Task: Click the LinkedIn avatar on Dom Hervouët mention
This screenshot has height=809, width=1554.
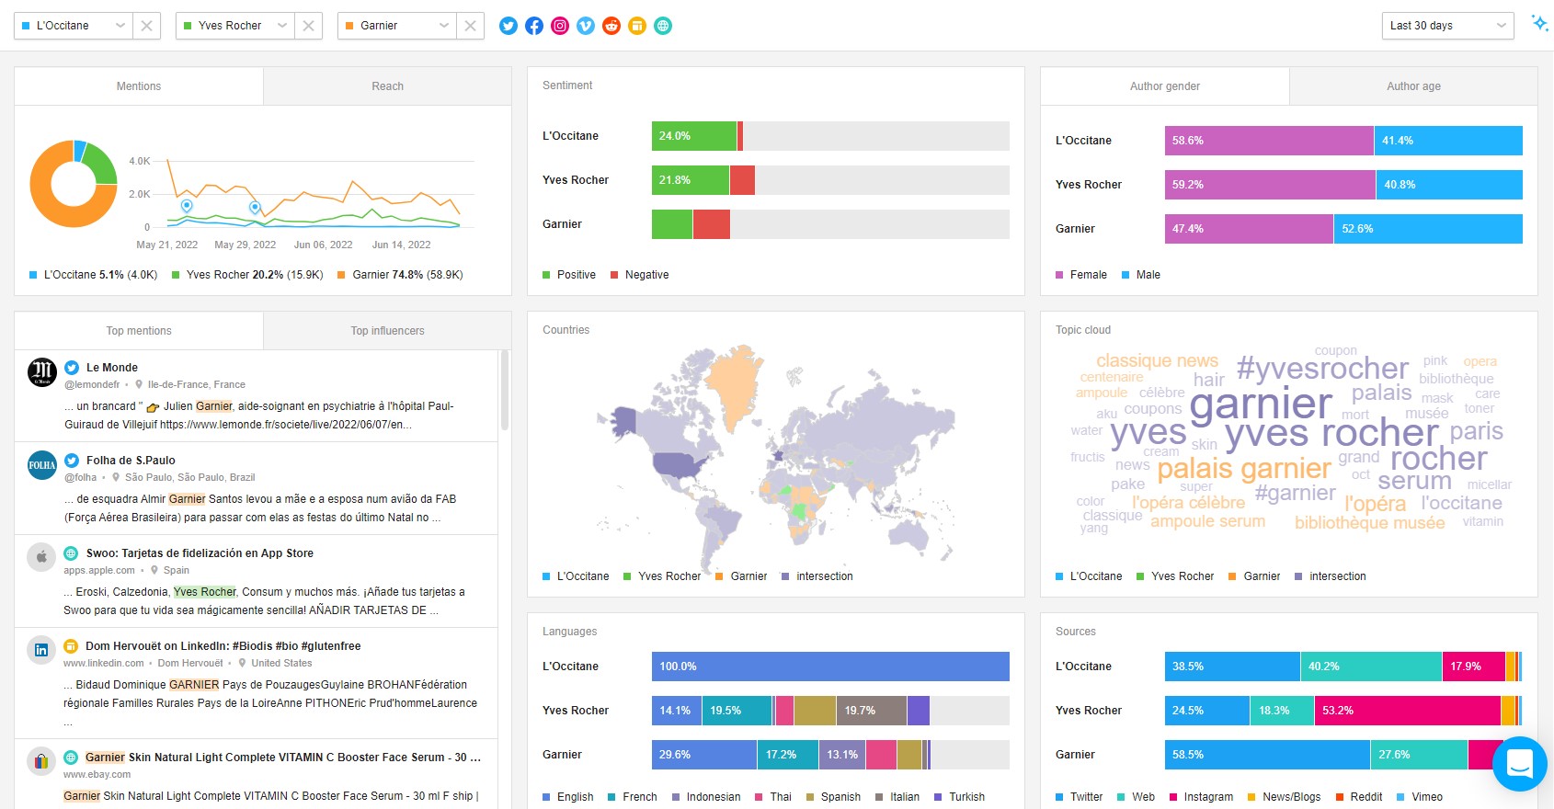Action: [x=41, y=650]
